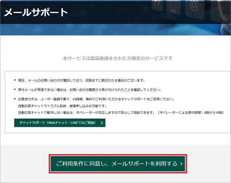The image size is (231, 183).
Task: Select text 本サービスは製品登録をされた方限定のサービスです
Action: (118, 59)
